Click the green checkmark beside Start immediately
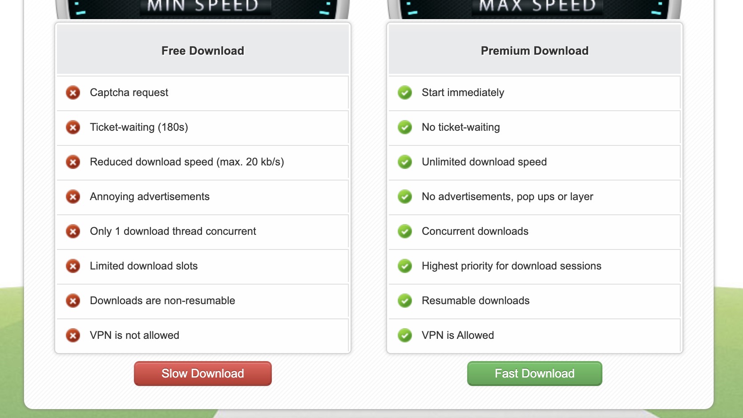The image size is (743, 418). tap(405, 92)
